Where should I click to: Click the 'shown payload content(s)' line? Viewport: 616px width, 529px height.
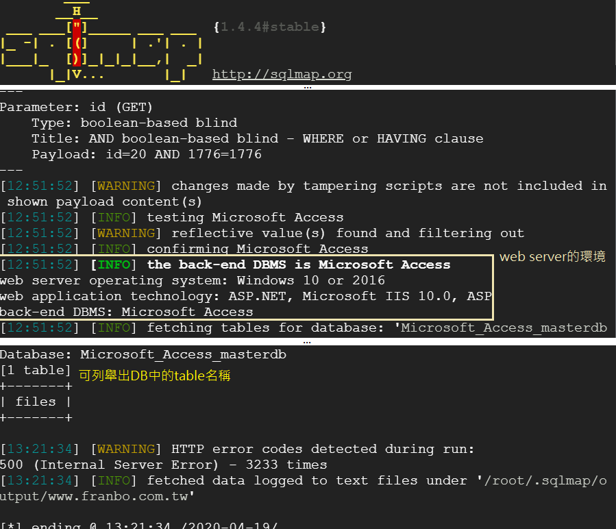tap(105, 202)
